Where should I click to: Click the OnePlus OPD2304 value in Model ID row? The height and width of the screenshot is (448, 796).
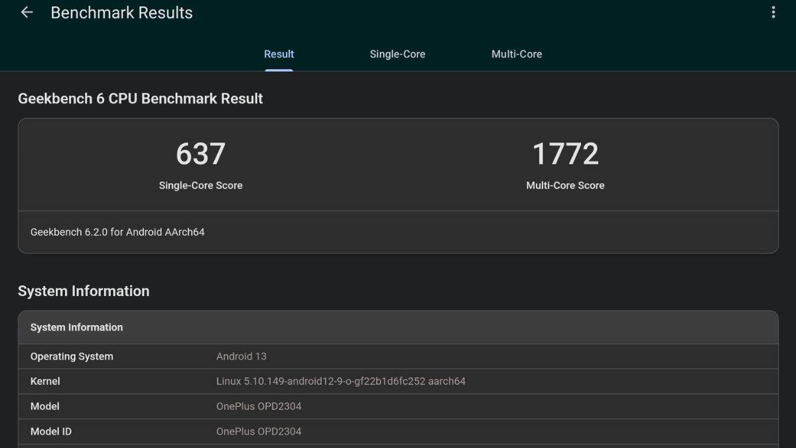pyautogui.click(x=259, y=431)
